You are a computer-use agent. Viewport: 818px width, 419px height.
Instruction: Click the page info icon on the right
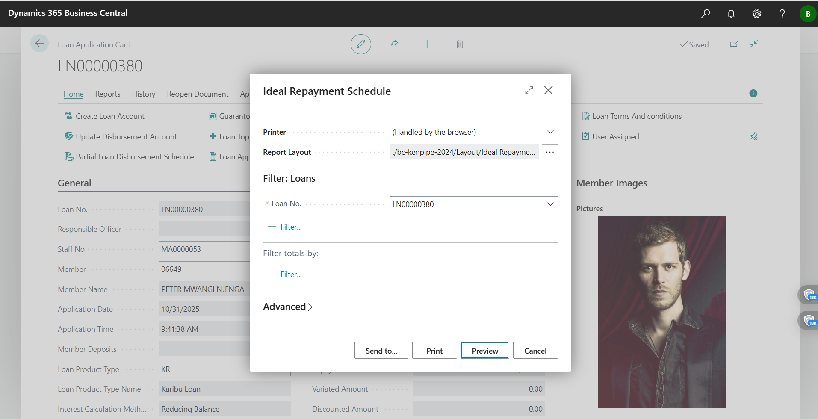pyautogui.click(x=753, y=93)
